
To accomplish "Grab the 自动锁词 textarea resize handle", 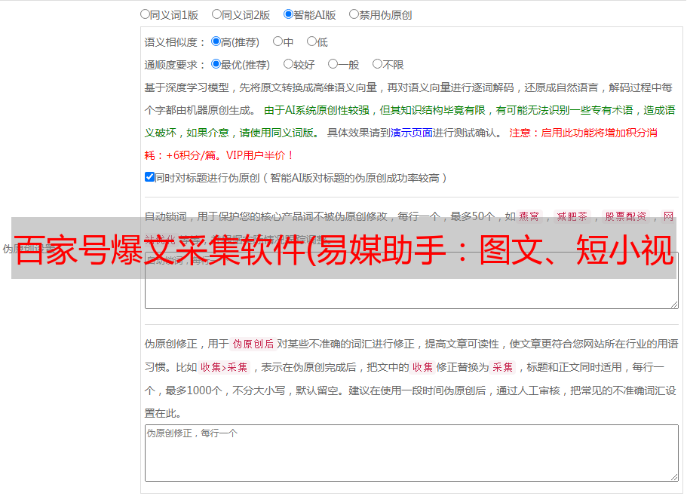I will pyautogui.click(x=674, y=305).
